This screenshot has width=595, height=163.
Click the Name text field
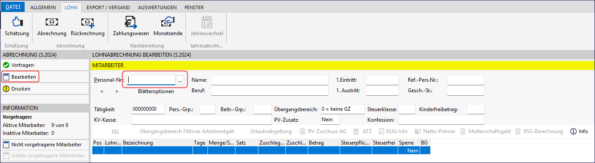[x=270, y=80]
